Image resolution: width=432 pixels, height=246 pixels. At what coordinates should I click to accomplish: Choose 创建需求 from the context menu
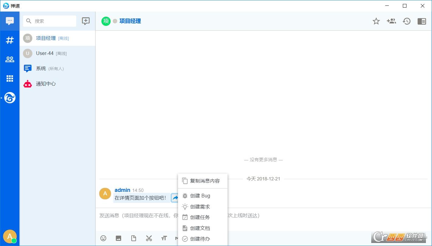[203, 207]
